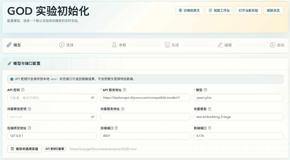Open help tooltip icon for 向量模型密钥
The height and width of the screenshot is (160, 290).
30,109
